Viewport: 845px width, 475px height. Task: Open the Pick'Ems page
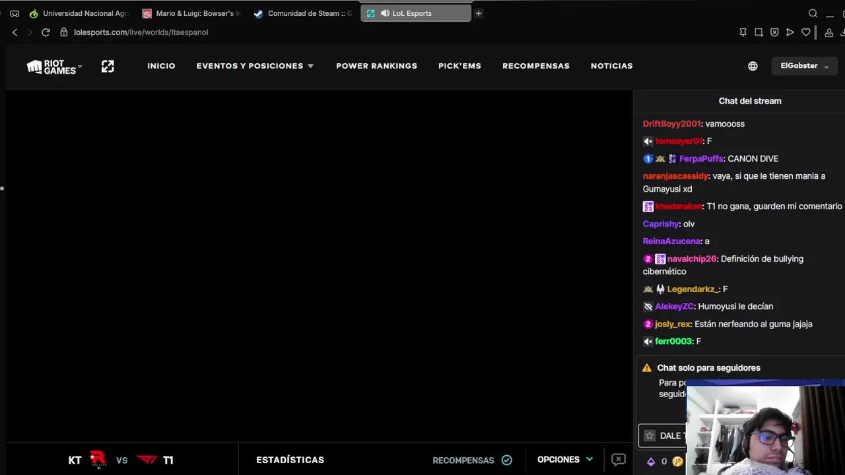tap(459, 66)
